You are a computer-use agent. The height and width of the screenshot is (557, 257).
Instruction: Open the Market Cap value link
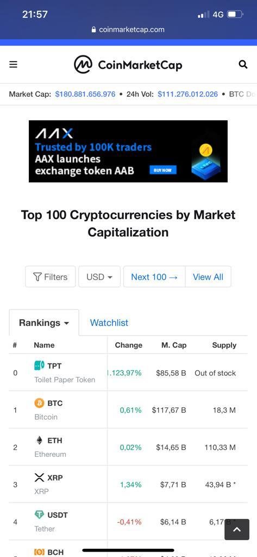(x=85, y=94)
